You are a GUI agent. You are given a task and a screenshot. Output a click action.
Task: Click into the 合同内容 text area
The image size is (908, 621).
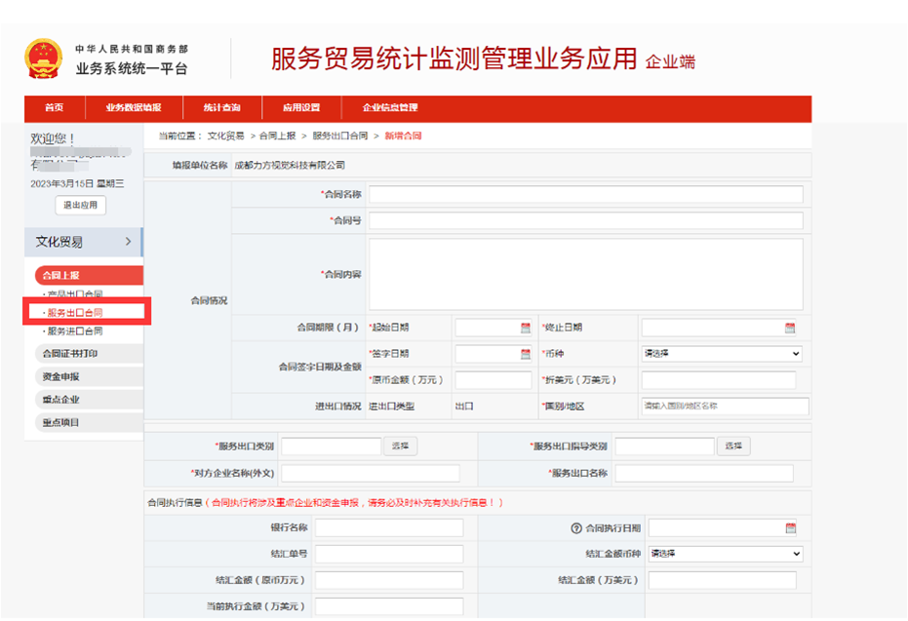pyautogui.click(x=585, y=274)
